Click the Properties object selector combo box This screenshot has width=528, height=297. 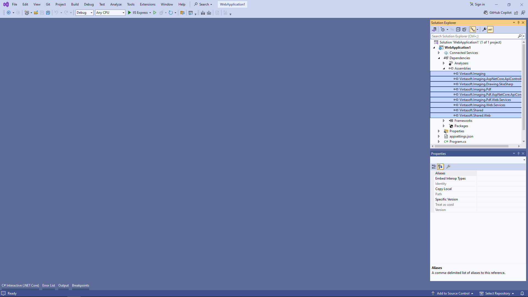point(478,160)
